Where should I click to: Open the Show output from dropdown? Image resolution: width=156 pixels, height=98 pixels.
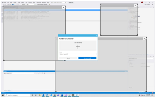click(23, 73)
